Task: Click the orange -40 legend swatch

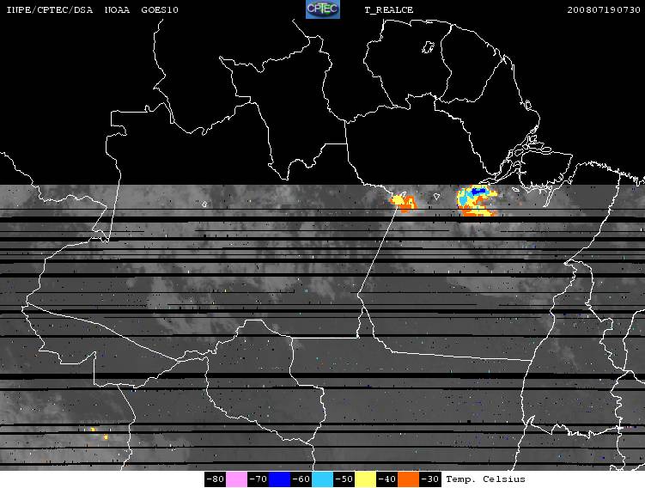Action: (x=408, y=479)
